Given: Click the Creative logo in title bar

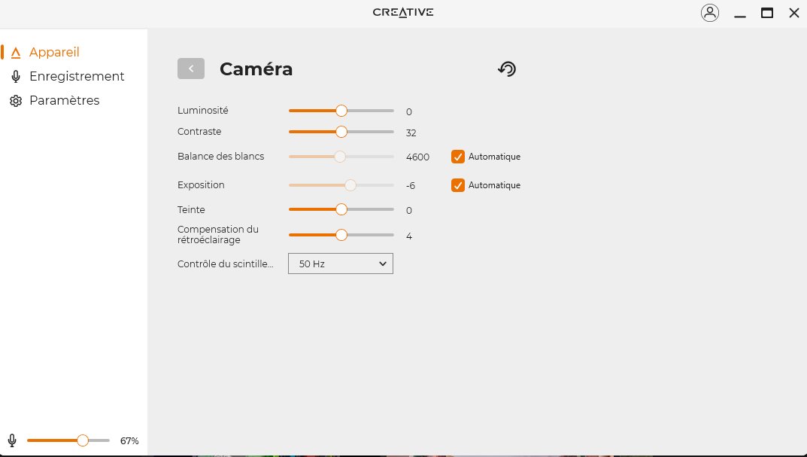Looking at the screenshot, I should coord(403,12).
